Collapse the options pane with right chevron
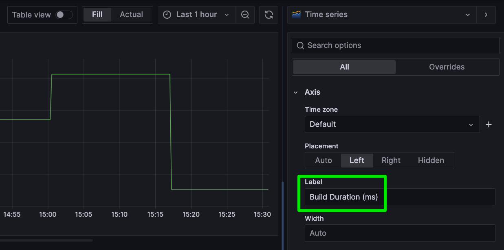Screen dimensions: 504x250 (x=486, y=15)
